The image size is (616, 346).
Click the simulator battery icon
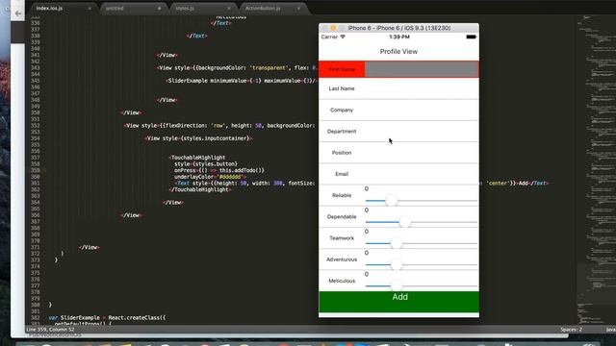point(471,37)
